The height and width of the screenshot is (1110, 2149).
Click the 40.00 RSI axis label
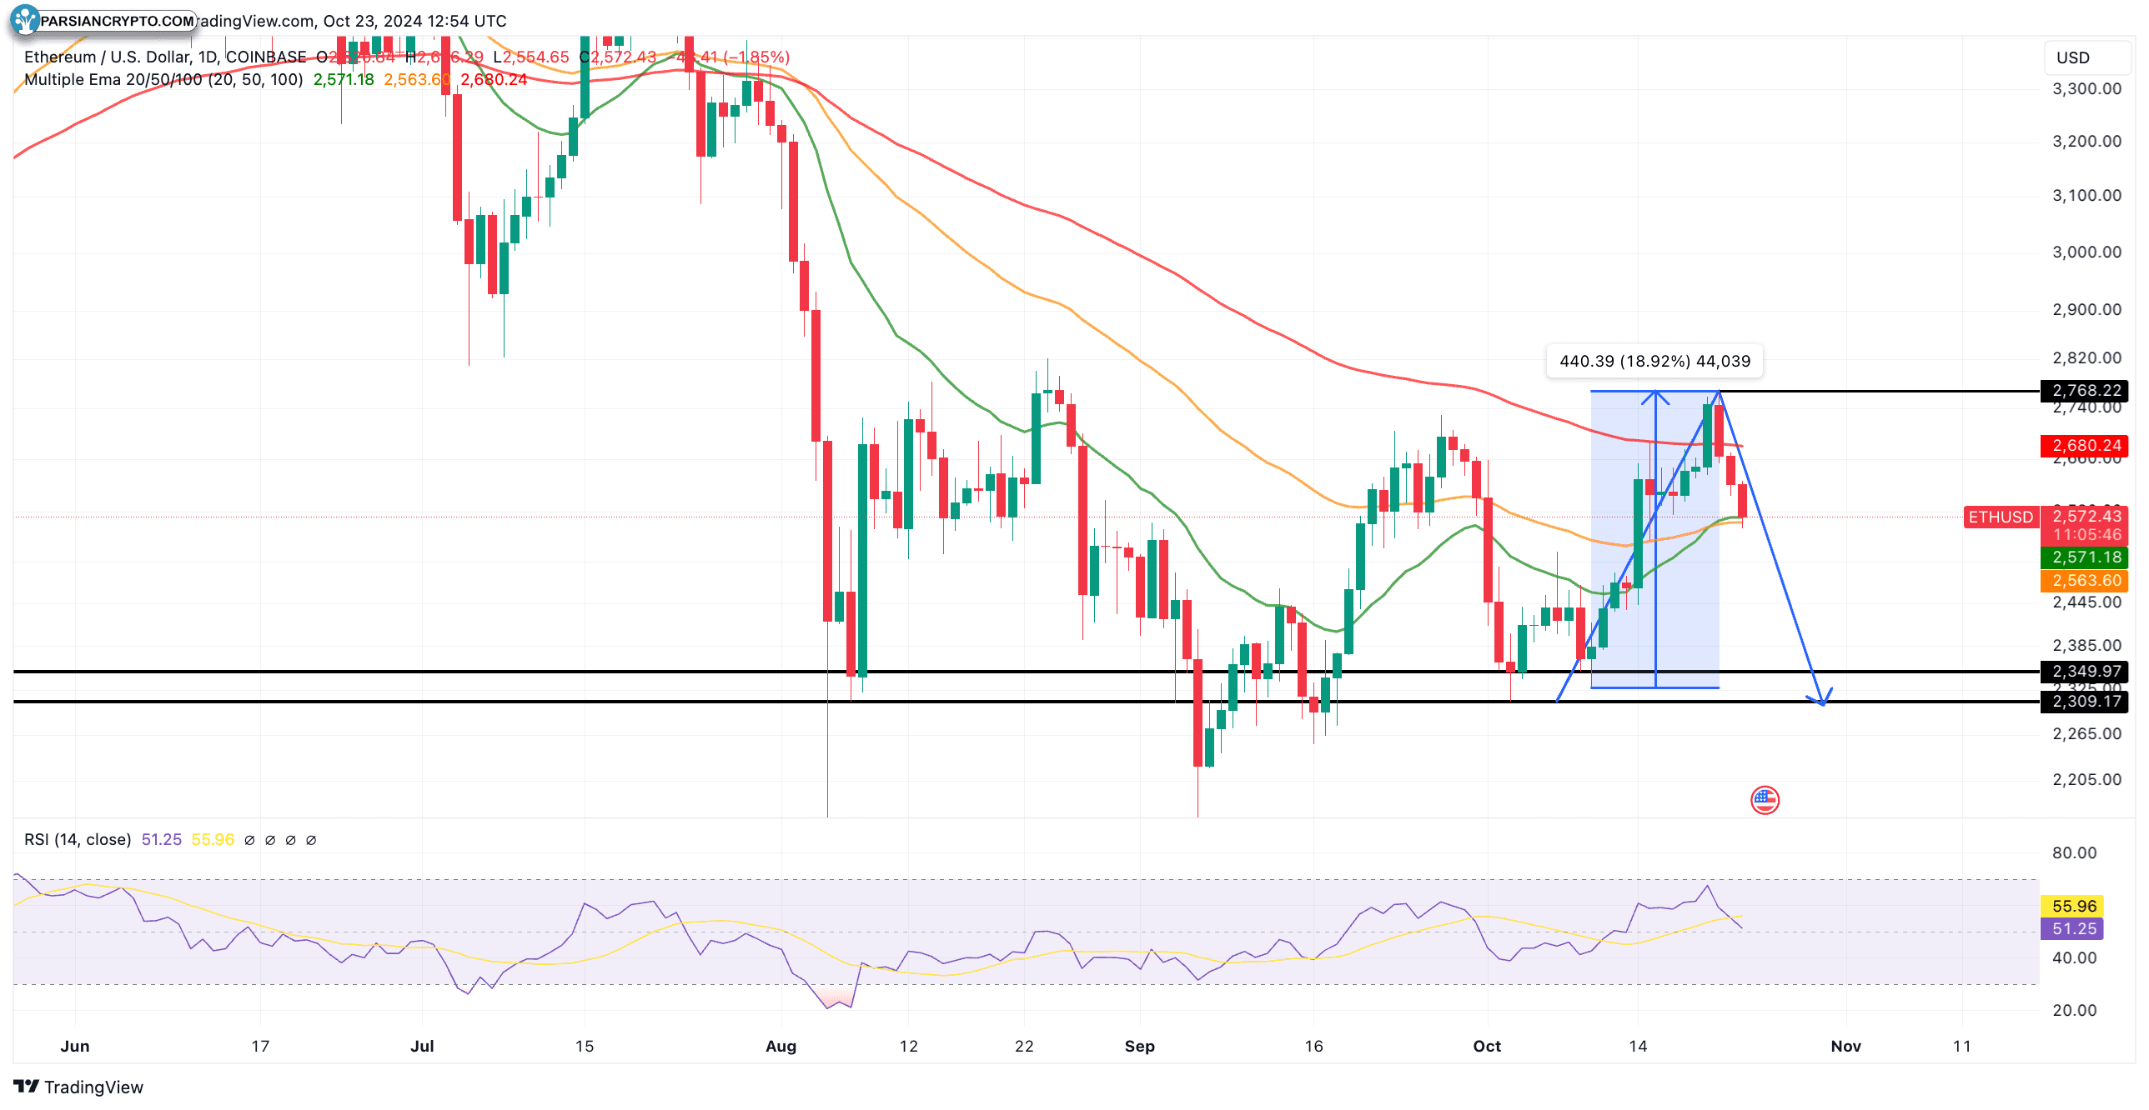point(2074,957)
